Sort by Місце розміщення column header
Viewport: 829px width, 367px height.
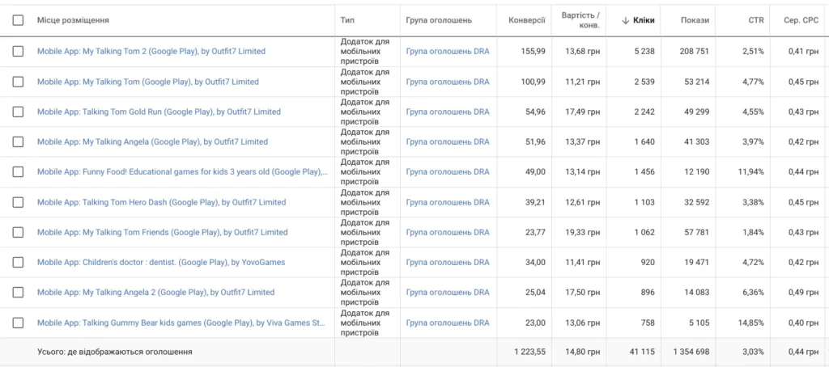73,20
